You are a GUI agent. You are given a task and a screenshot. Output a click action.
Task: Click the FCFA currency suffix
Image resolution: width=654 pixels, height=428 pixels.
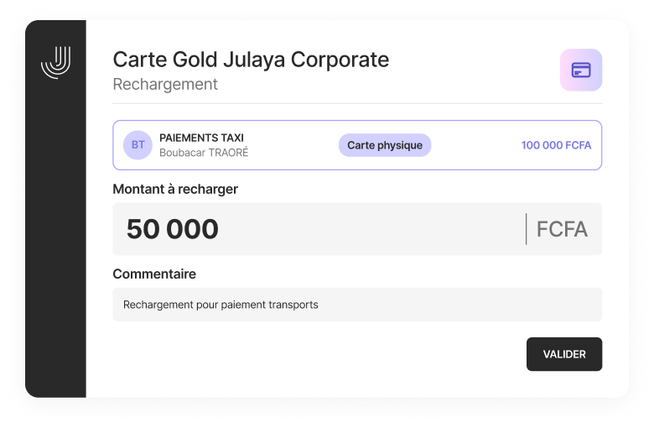(562, 229)
